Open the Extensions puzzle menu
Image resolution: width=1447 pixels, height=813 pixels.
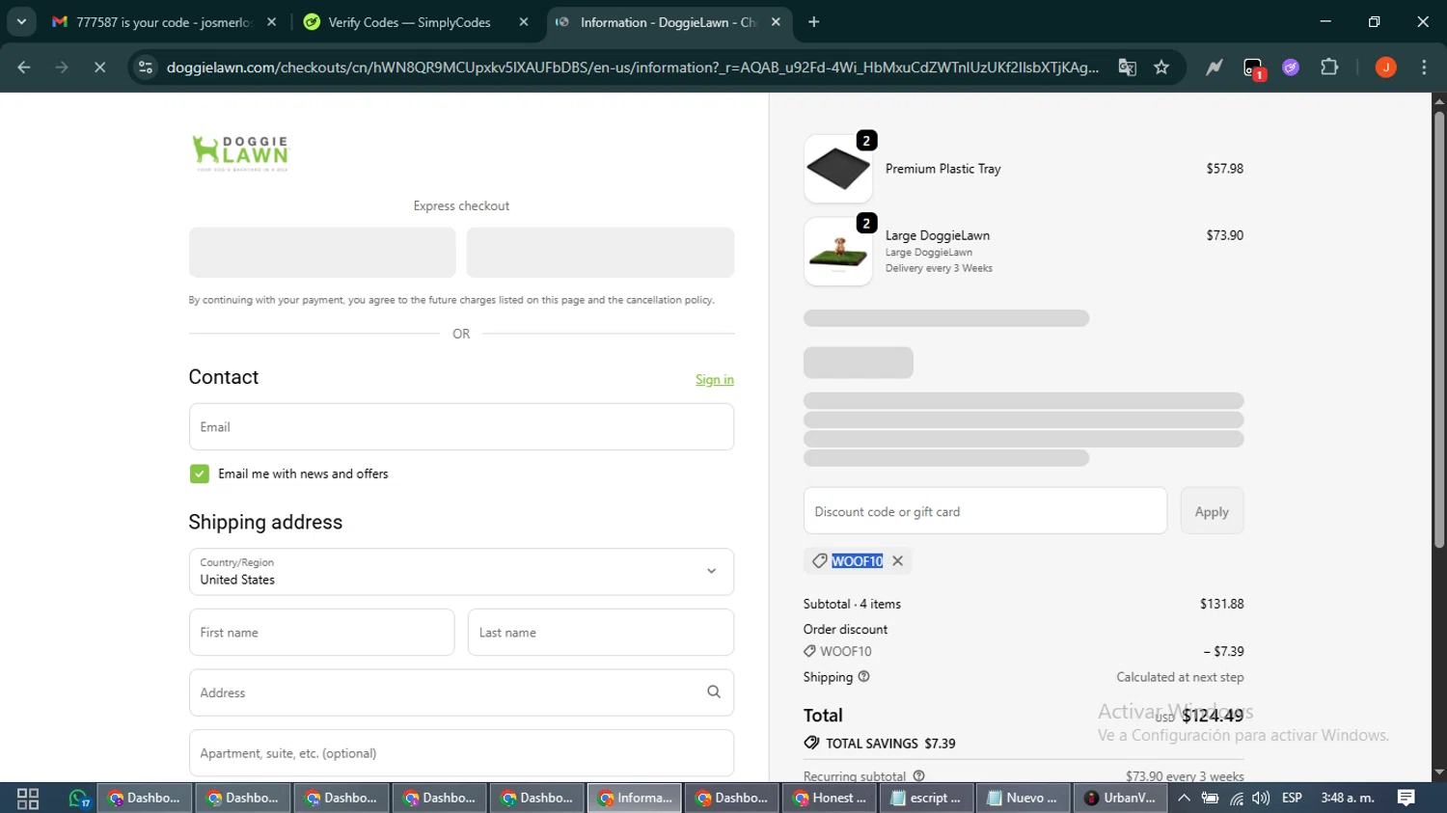coord(1329,67)
